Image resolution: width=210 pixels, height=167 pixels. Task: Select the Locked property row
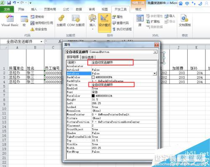coord(112,107)
